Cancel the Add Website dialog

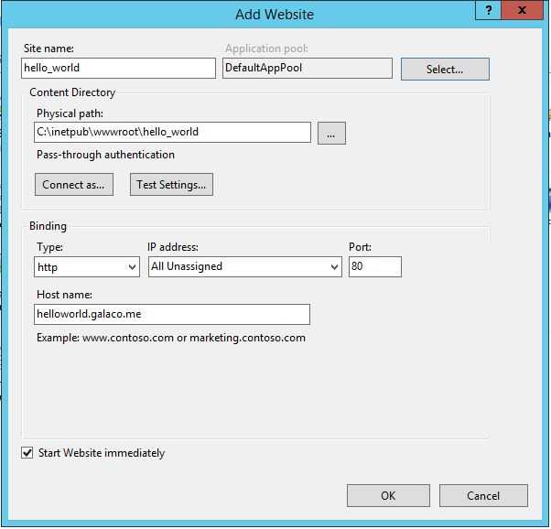pos(483,496)
